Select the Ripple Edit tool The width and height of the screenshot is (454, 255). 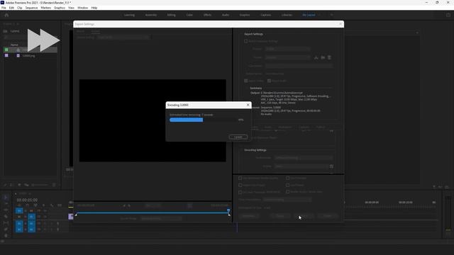click(x=6, y=210)
